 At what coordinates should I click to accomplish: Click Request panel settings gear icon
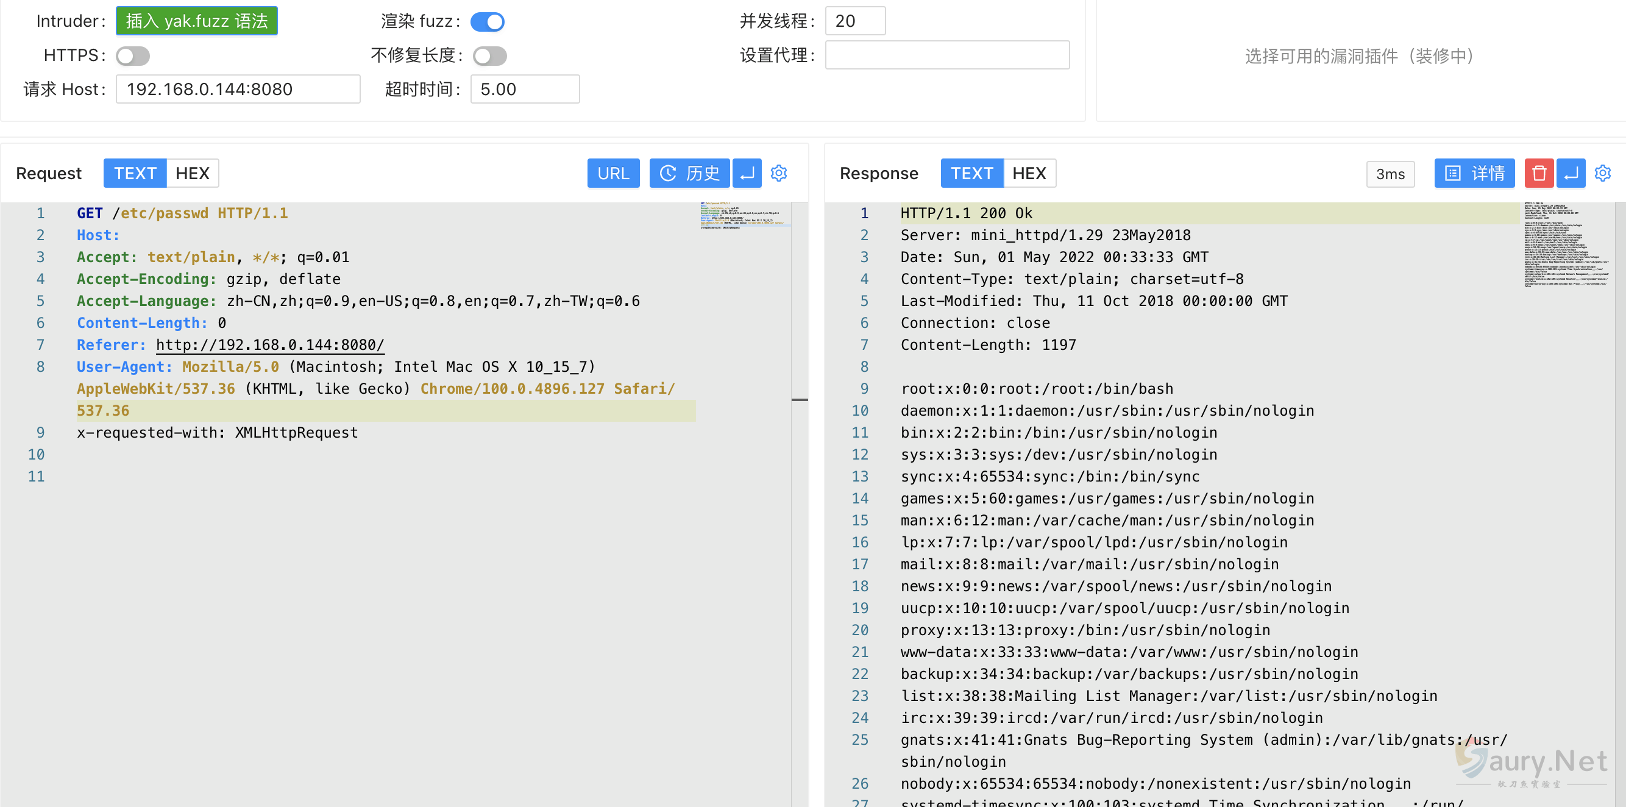pos(779,173)
